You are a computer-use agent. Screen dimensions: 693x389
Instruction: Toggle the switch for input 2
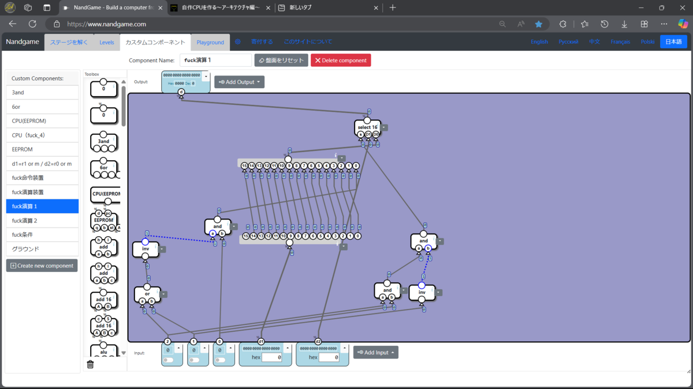tap(168, 360)
